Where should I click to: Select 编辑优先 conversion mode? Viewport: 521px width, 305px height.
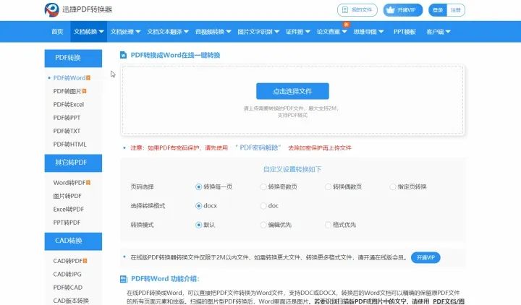pyautogui.click(x=263, y=225)
